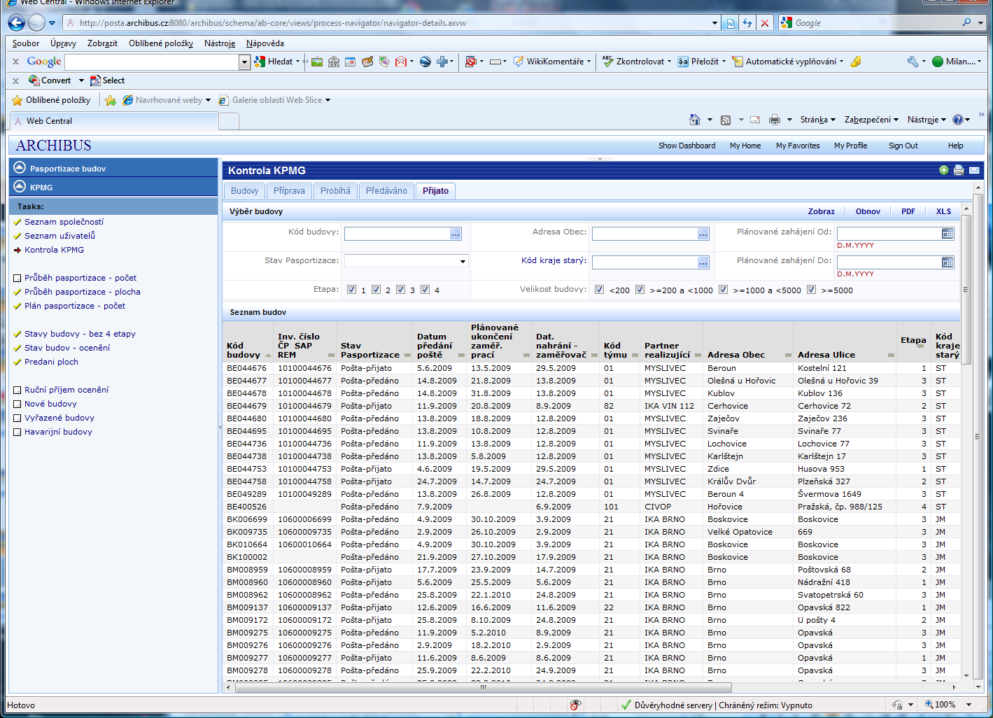The width and height of the screenshot is (993, 718).
Task: Open Navrhované weby dropdown
Action: tap(209, 100)
